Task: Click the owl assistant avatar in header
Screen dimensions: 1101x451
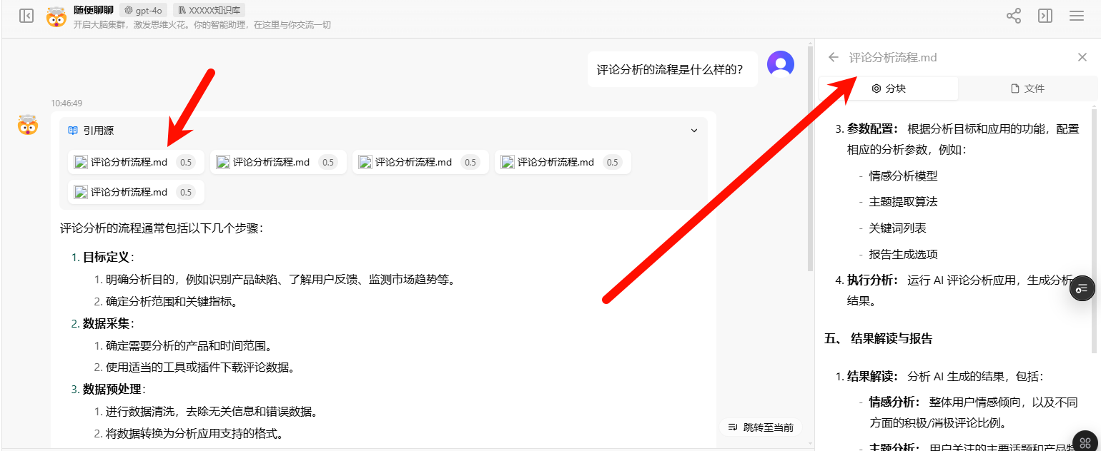Action: coord(56,17)
